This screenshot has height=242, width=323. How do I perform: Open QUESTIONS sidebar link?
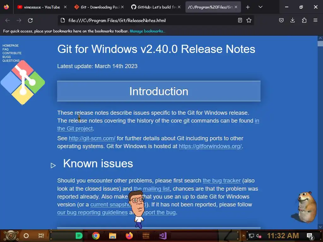(x=11, y=61)
